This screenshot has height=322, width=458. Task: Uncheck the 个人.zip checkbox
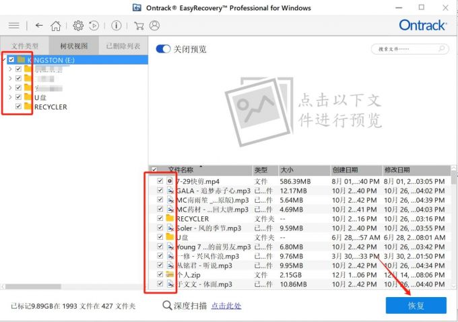(x=160, y=274)
